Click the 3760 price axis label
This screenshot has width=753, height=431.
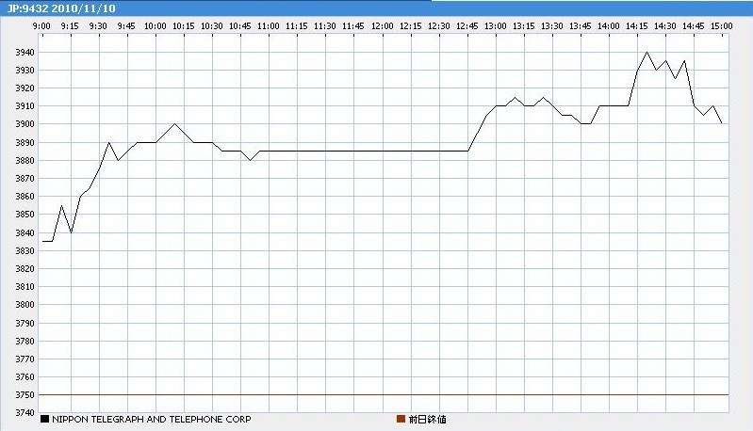click(x=25, y=377)
